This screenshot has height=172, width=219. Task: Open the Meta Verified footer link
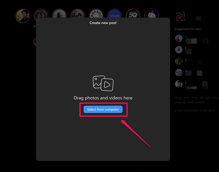click(x=196, y=102)
